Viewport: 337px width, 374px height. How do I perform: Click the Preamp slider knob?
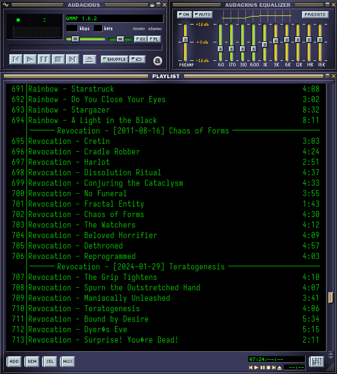pos(185,39)
